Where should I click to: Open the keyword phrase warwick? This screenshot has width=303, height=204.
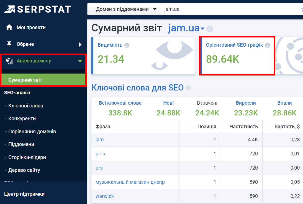pyautogui.click(x=104, y=196)
